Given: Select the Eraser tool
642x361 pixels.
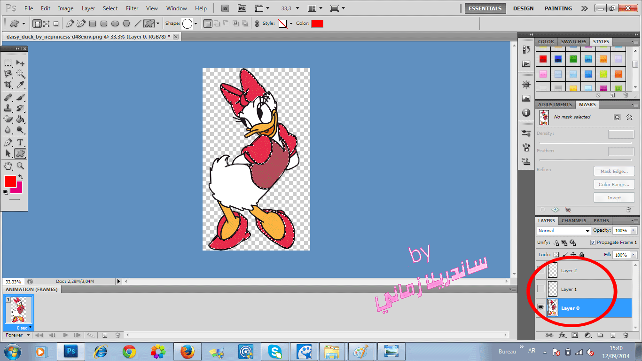Looking at the screenshot, I should [x=8, y=119].
